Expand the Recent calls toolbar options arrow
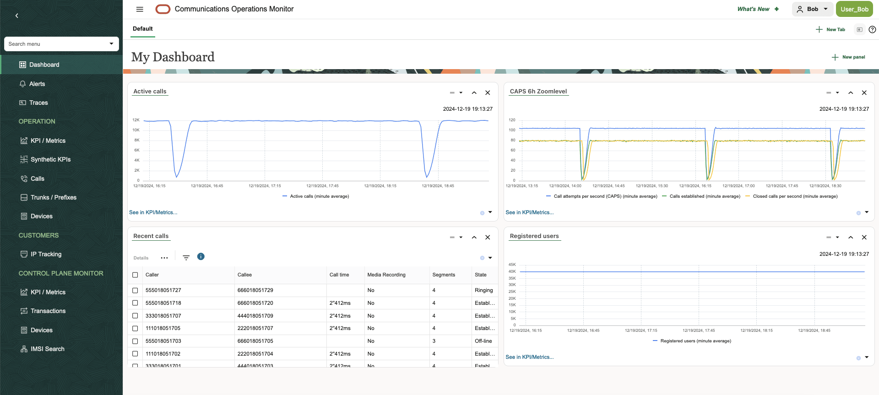 coord(490,258)
